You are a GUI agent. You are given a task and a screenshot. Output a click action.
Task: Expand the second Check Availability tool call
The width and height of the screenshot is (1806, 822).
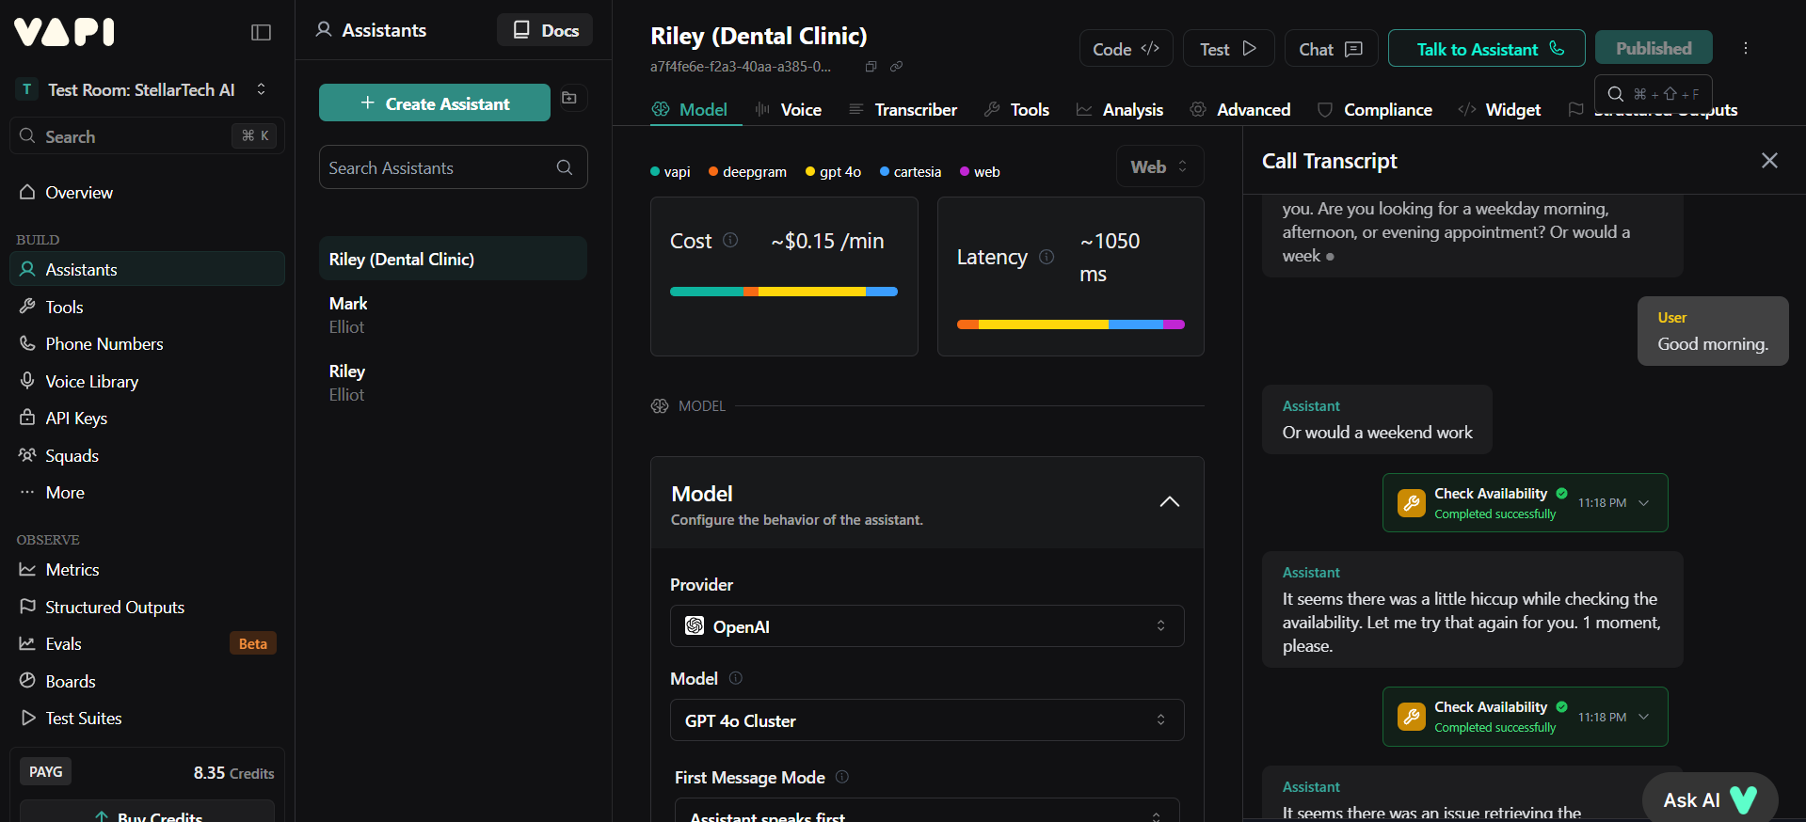click(1644, 717)
